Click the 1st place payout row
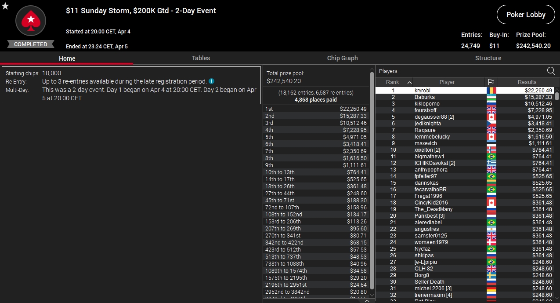Image resolution: width=560 pixels, height=303 pixels. [316, 109]
